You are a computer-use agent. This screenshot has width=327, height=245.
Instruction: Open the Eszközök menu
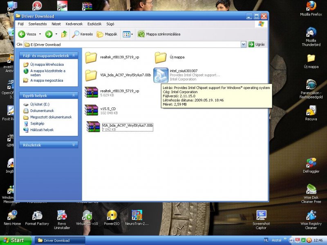coord(94,24)
